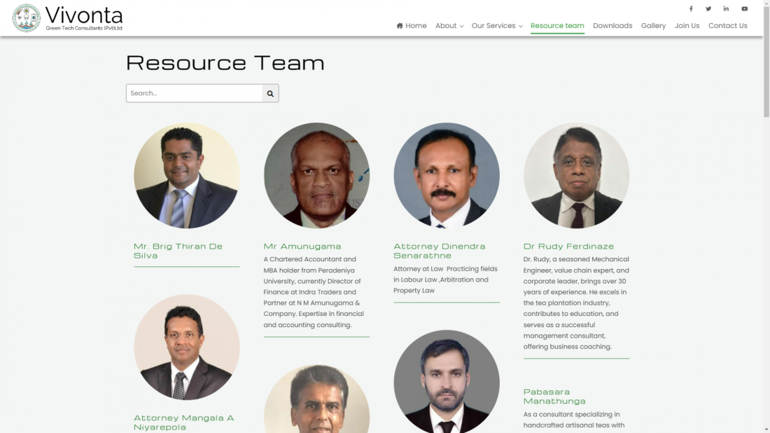This screenshot has height=433, width=770.
Task: Select the Resource team menu item
Action: 557,25
